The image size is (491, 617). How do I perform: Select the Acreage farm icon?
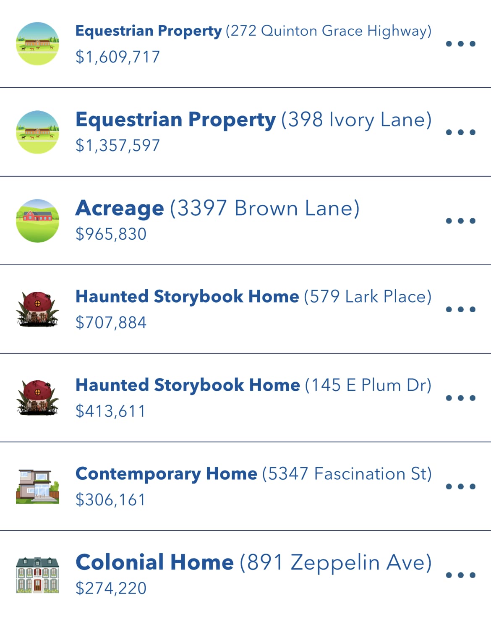(37, 221)
